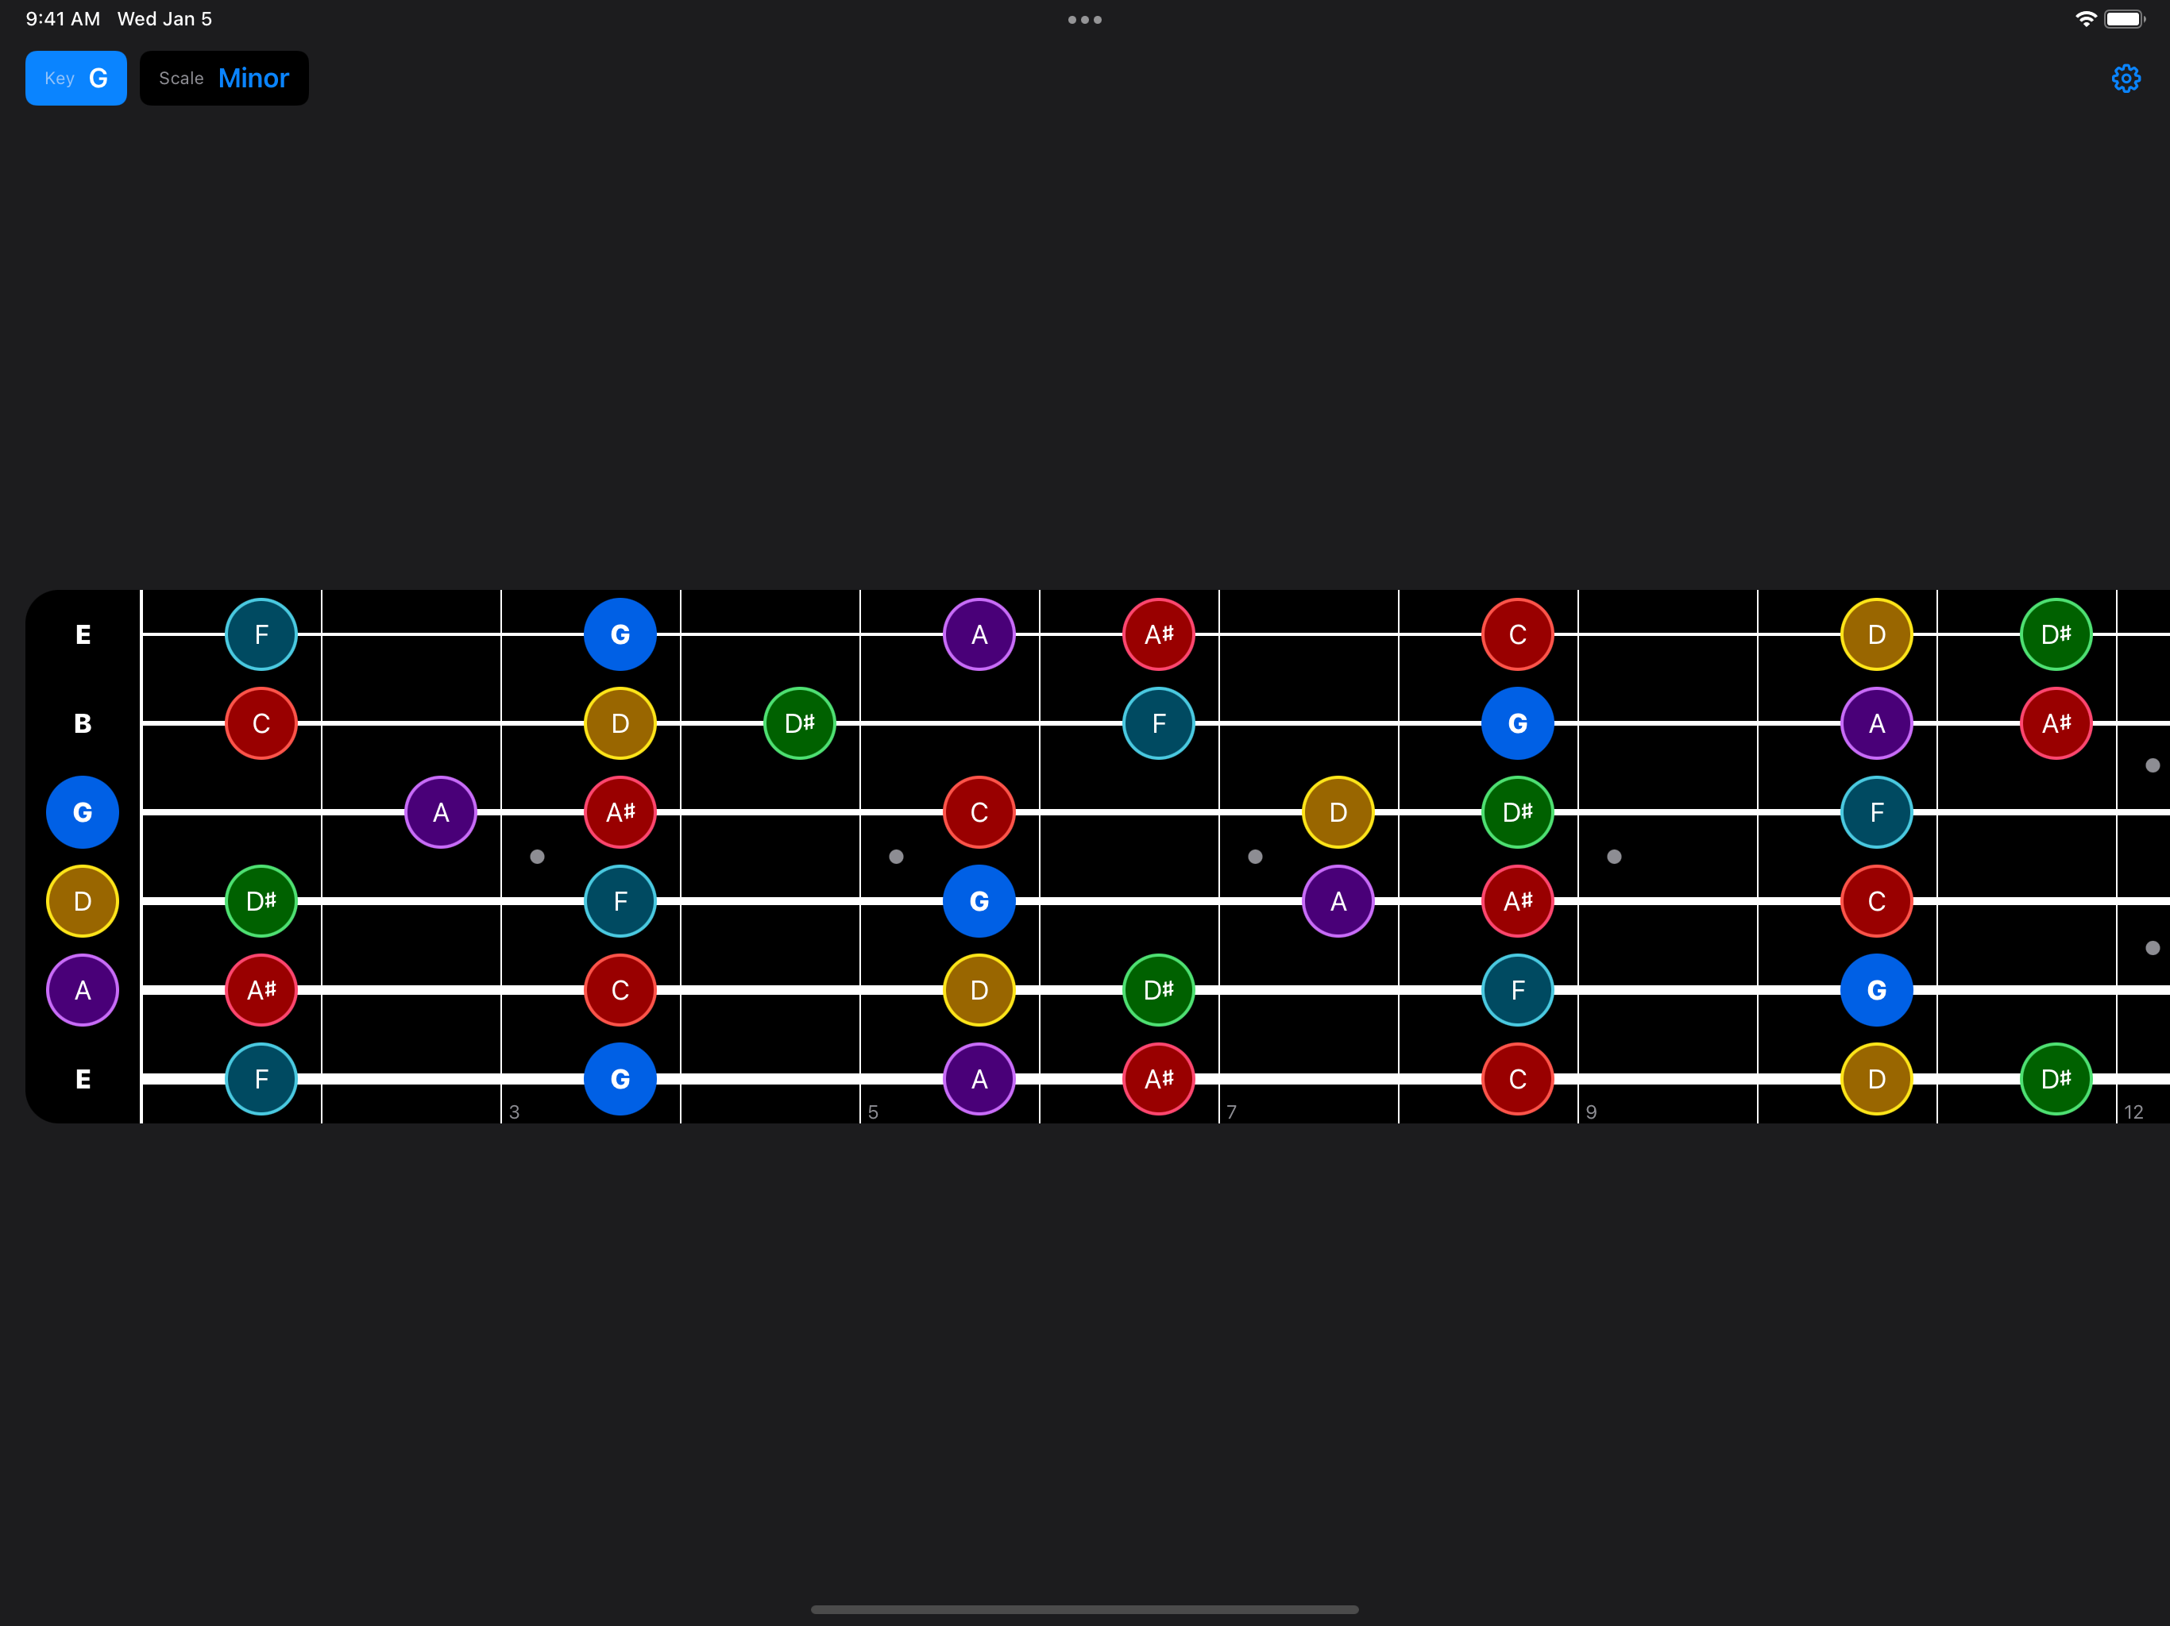Tap F on the high E string, fret 1
Image resolution: width=2170 pixels, height=1626 pixels.
pos(261,634)
